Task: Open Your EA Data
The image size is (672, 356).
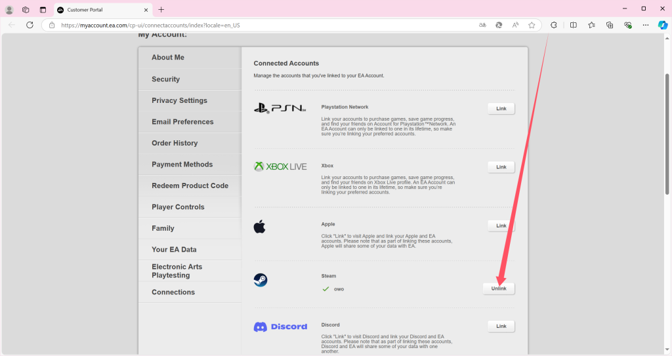Action: click(190, 249)
